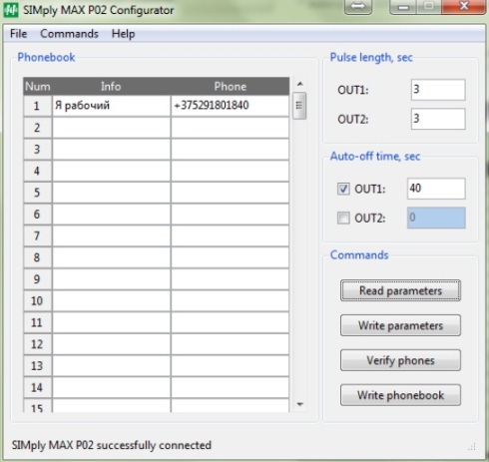Click the Info column header

click(x=111, y=87)
